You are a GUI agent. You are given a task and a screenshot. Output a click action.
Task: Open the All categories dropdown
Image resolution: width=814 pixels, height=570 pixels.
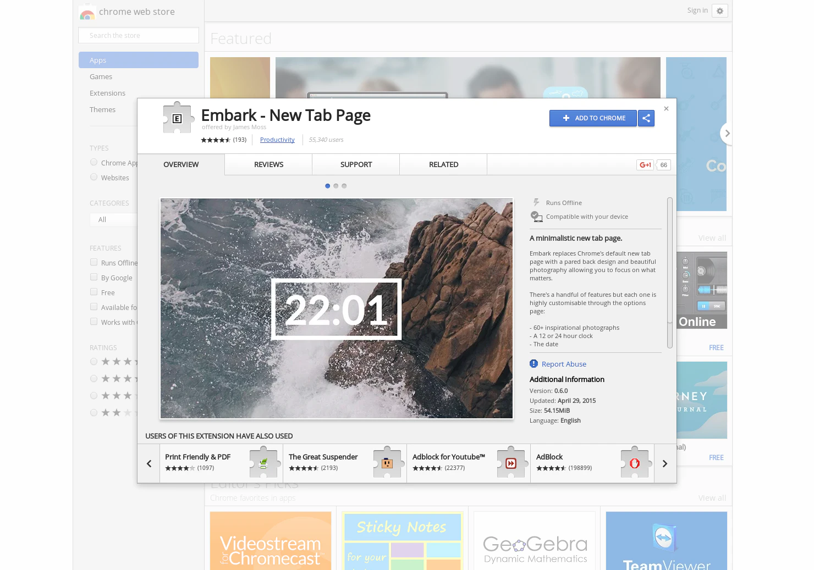113,220
